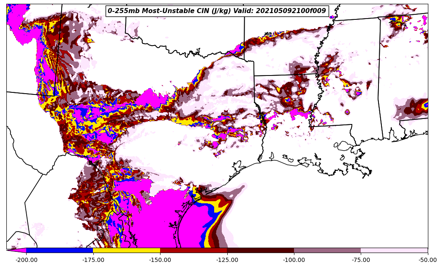Screen dimensions: 441x267
Task: Click the -50.00 colorbar tick label
Action: [427, 260]
